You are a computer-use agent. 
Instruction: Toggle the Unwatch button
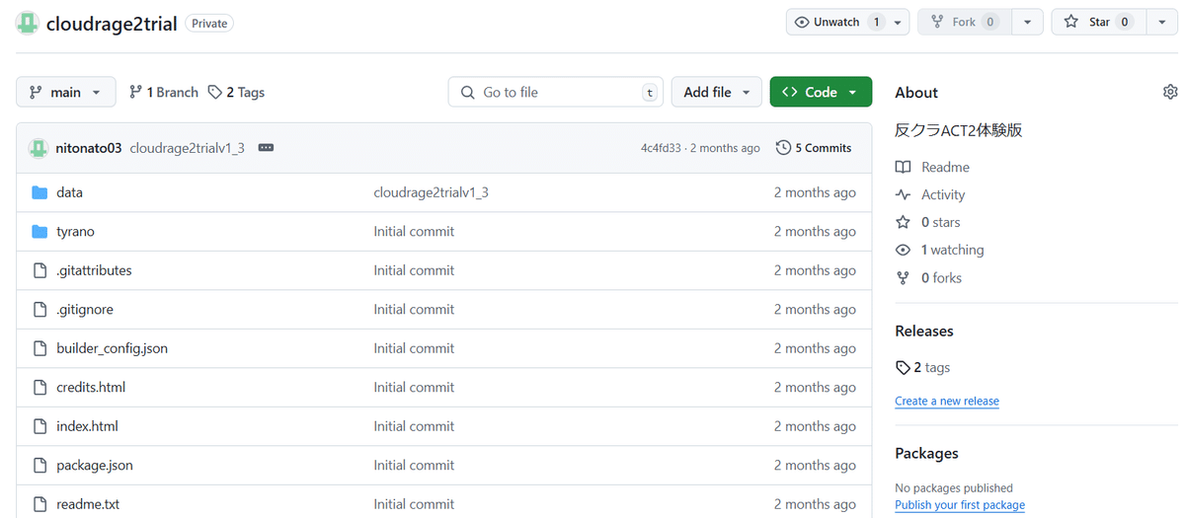pyautogui.click(x=837, y=22)
